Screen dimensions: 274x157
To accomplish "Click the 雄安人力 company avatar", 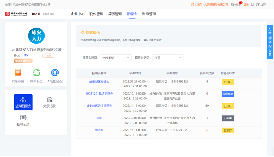I will click(36, 36).
